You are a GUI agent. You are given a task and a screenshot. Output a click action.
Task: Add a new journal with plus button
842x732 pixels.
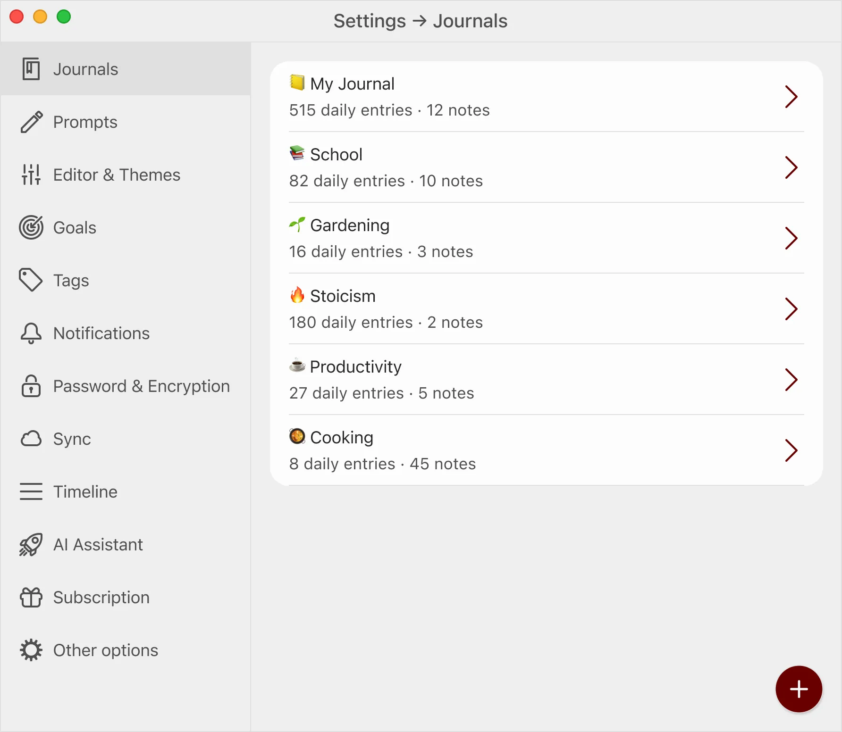tap(799, 689)
